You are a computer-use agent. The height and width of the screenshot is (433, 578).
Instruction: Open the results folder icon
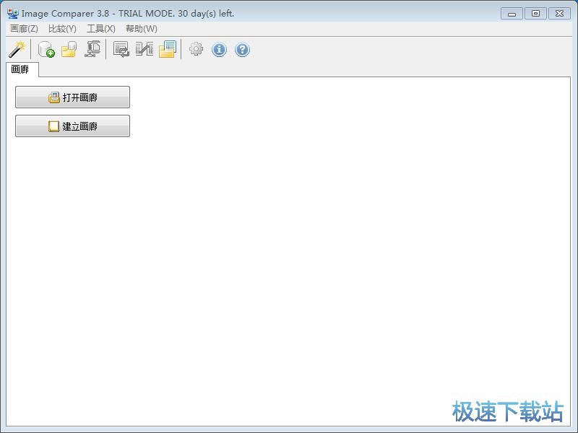coord(168,49)
